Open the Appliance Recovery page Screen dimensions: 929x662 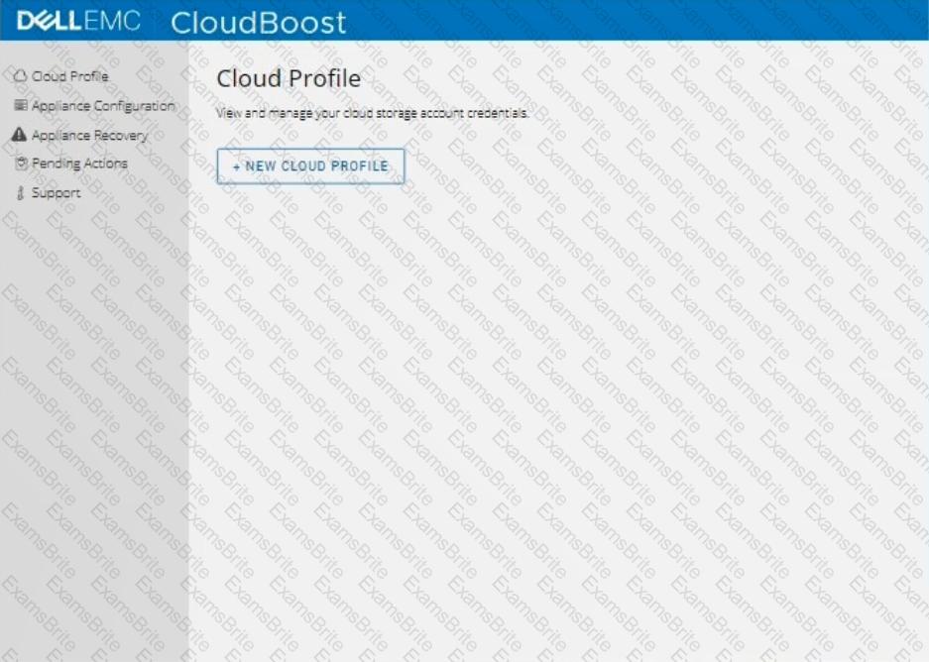[x=89, y=135]
